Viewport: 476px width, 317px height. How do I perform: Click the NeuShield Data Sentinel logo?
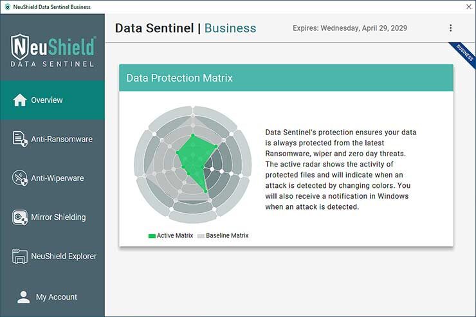pyautogui.click(x=53, y=50)
